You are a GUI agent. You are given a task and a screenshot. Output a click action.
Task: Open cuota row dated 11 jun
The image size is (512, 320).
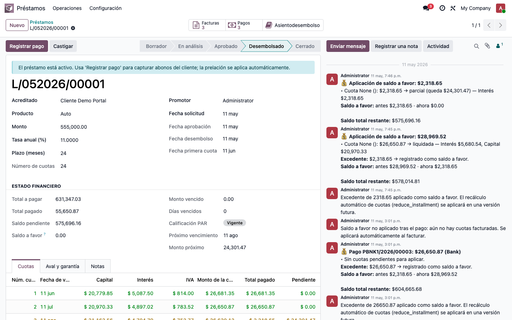click(163, 293)
